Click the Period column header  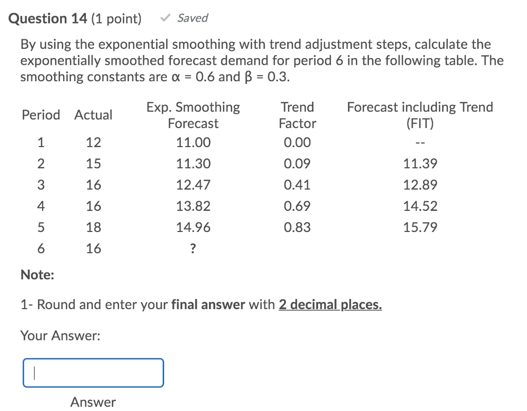click(x=41, y=115)
